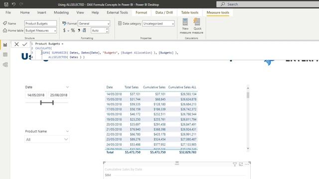Open the Measure tools tab
319x179 pixels.
(x=218, y=12)
